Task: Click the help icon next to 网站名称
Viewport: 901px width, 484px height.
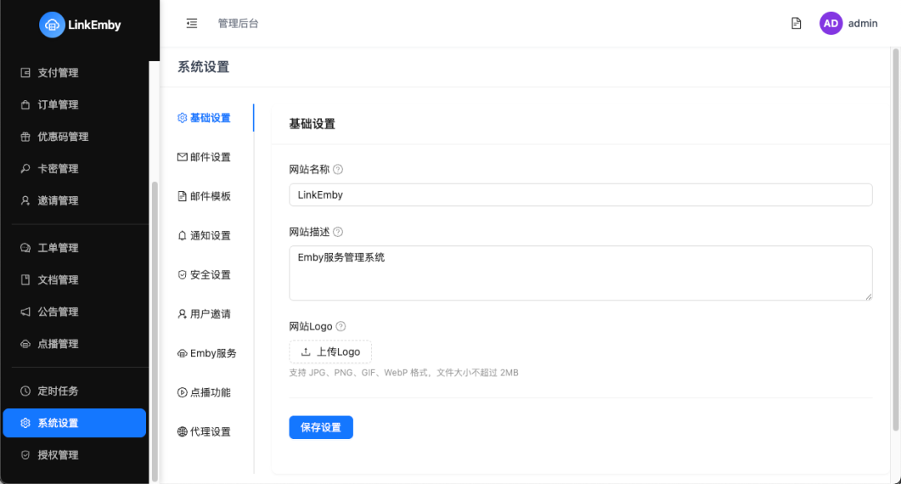Action: [x=337, y=169]
